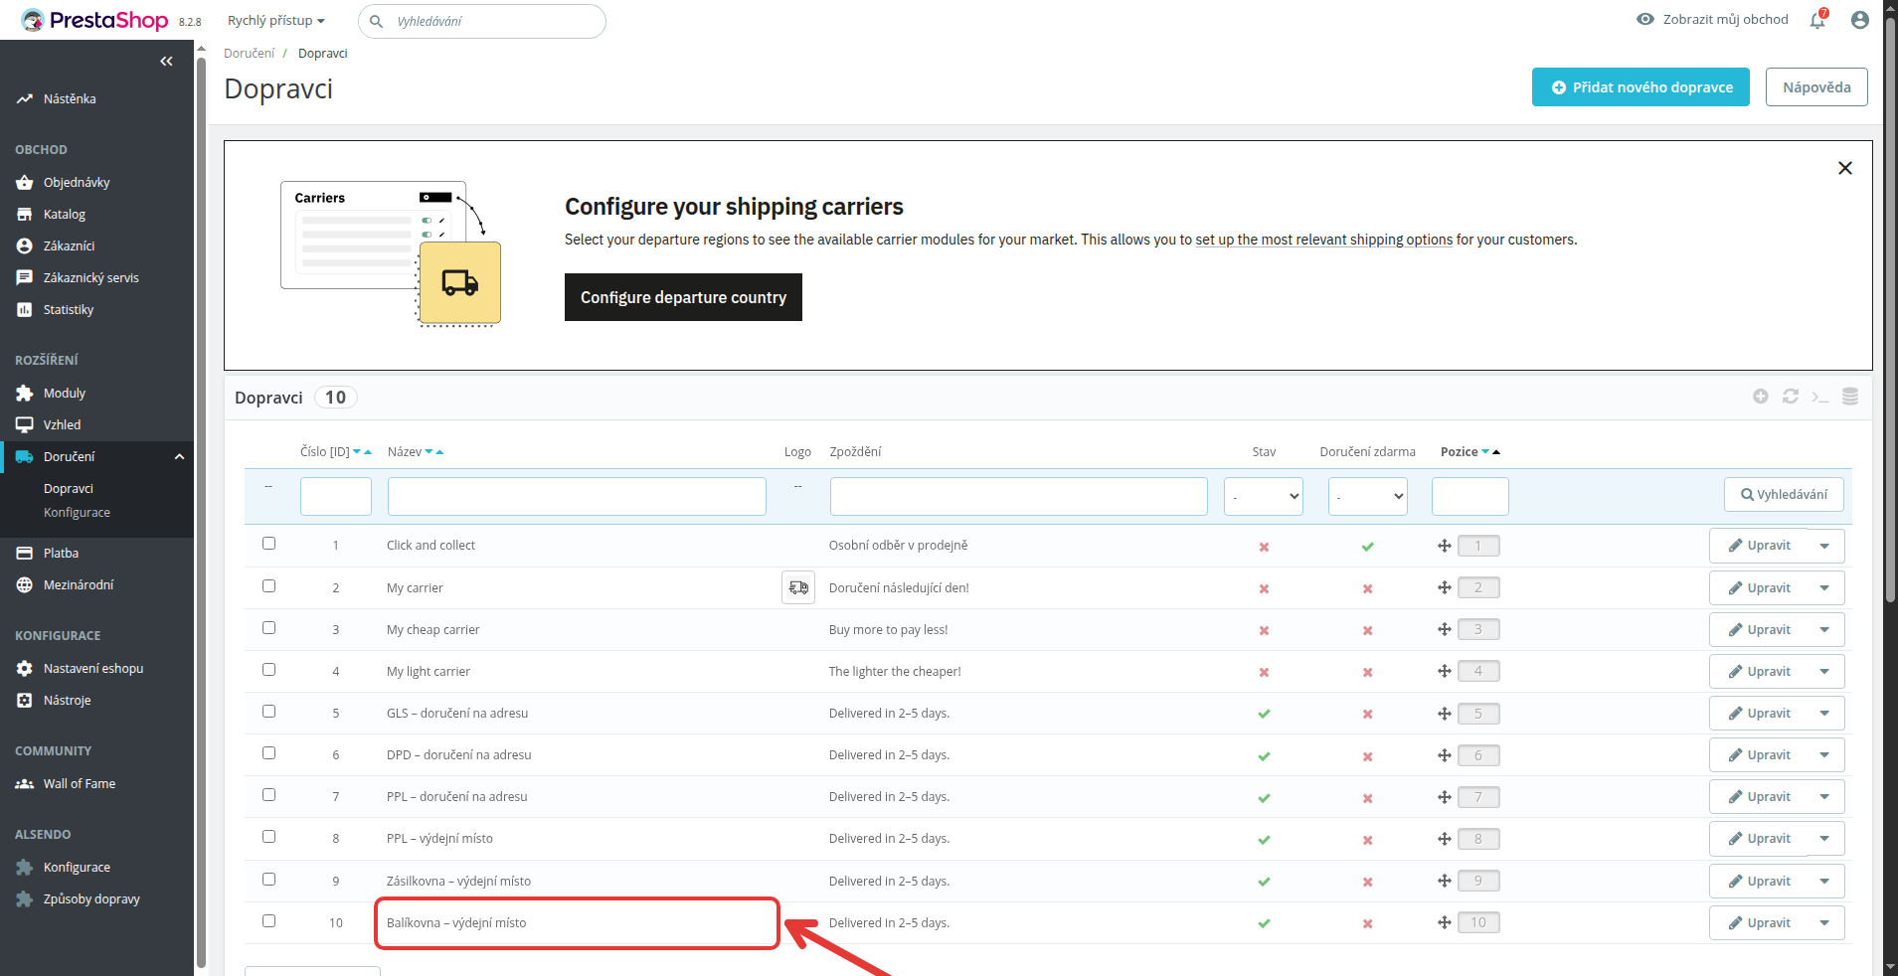Click Upravit for Zásilkovna row
Image resolution: width=1898 pixels, height=976 pixels.
pos(1758,882)
